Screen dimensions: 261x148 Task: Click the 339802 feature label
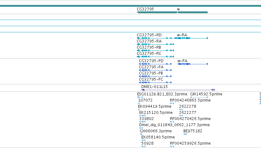point(146,119)
